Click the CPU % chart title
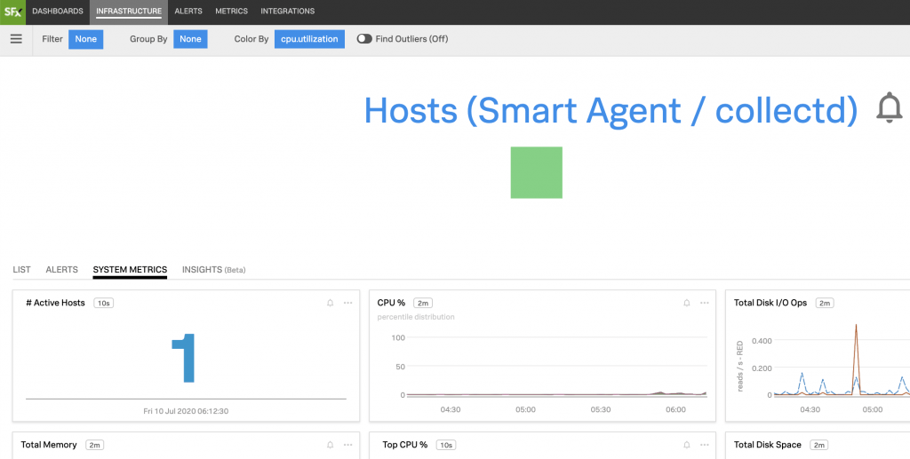Viewport: 910px width, 459px height. pyautogui.click(x=391, y=303)
